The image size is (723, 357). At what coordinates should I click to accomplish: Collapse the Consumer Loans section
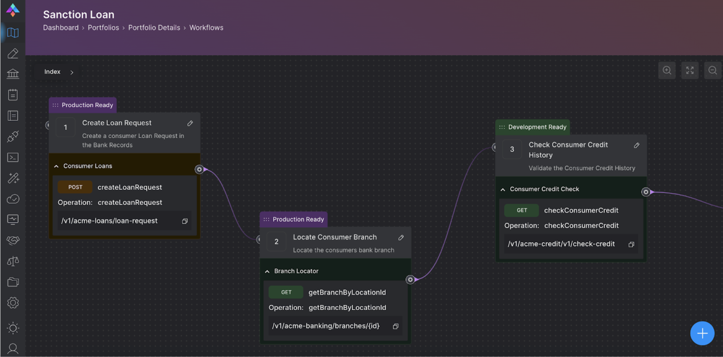point(56,166)
